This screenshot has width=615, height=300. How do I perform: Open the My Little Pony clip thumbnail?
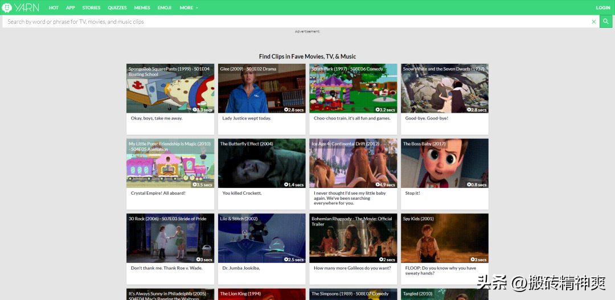(170, 163)
